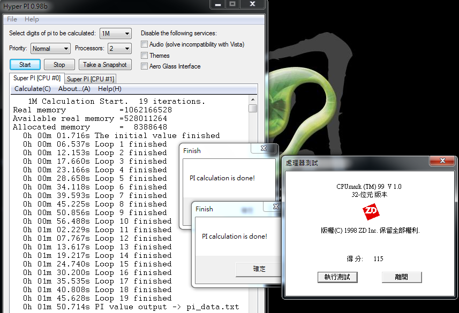Click the 離開 exit button
The height and width of the screenshot is (313, 459).
(401, 277)
